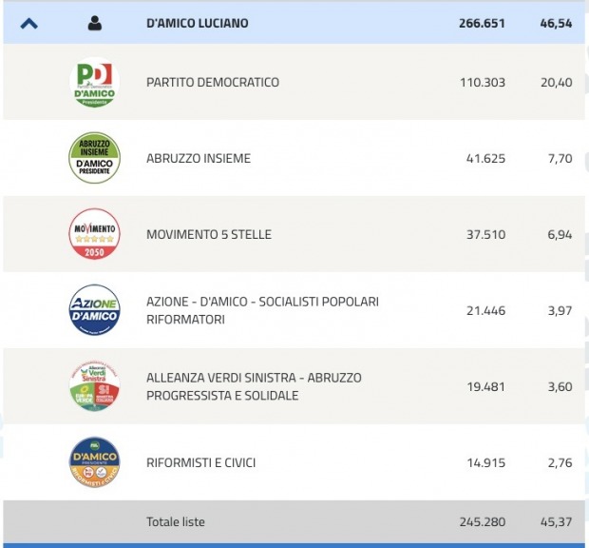Select the RIFORMISTI E CIVICI list name
The image size is (589, 548).
click(201, 462)
